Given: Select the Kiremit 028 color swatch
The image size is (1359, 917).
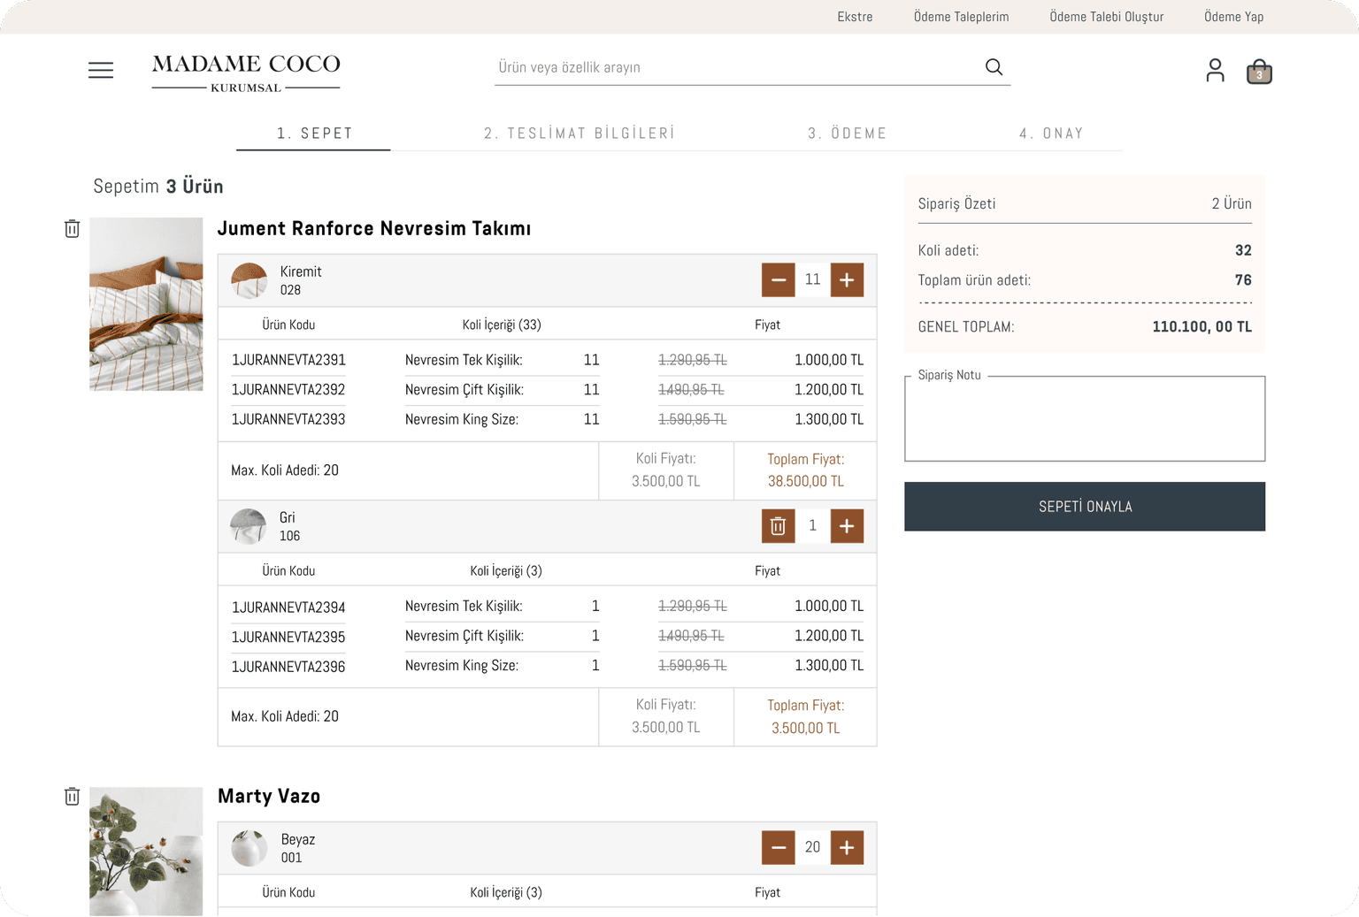Looking at the screenshot, I should pos(249,279).
